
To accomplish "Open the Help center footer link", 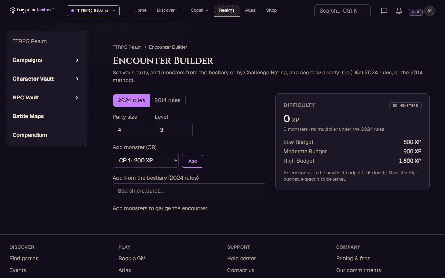I will point(242,259).
